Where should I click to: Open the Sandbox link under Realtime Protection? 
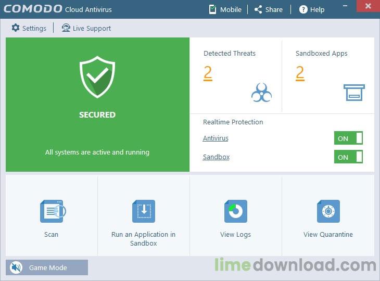coord(216,157)
